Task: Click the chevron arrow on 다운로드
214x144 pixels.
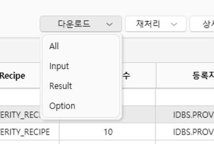Action: (109, 24)
